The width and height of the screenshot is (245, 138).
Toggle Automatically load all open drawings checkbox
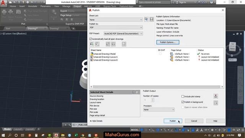pyautogui.click(x=91, y=39)
